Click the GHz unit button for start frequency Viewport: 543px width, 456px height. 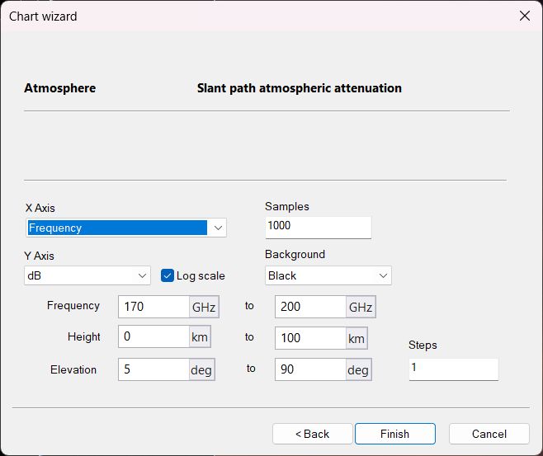click(x=204, y=308)
